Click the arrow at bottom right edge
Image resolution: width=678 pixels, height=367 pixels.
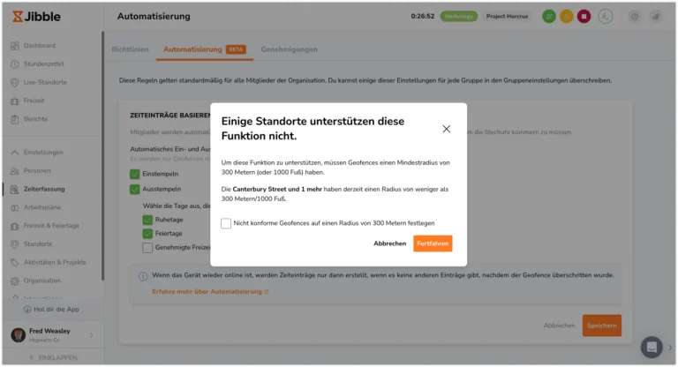(x=670, y=347)
